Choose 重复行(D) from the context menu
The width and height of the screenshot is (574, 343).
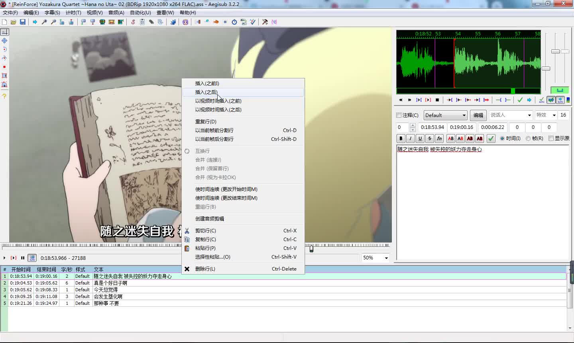point(243,121)
